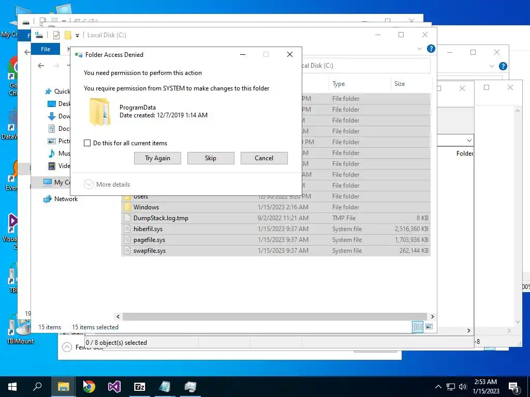Open the Customize Quick Access Toolbar dropdown
Screen dimensions: 530x397
click(x=78, y=36)
